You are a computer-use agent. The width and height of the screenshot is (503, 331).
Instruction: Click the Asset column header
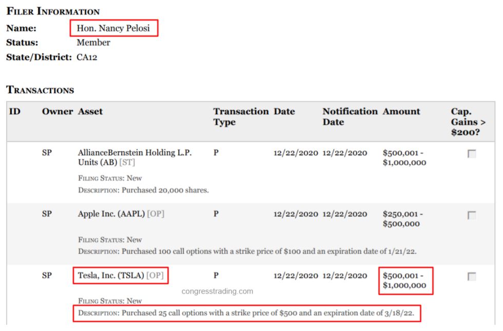pyautogui.click(x=90, y=111)
